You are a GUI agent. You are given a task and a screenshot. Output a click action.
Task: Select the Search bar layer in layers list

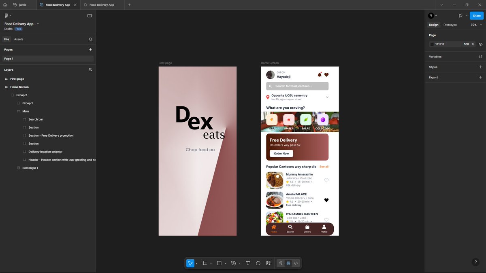pyautogui.click(x=35, y=119)
